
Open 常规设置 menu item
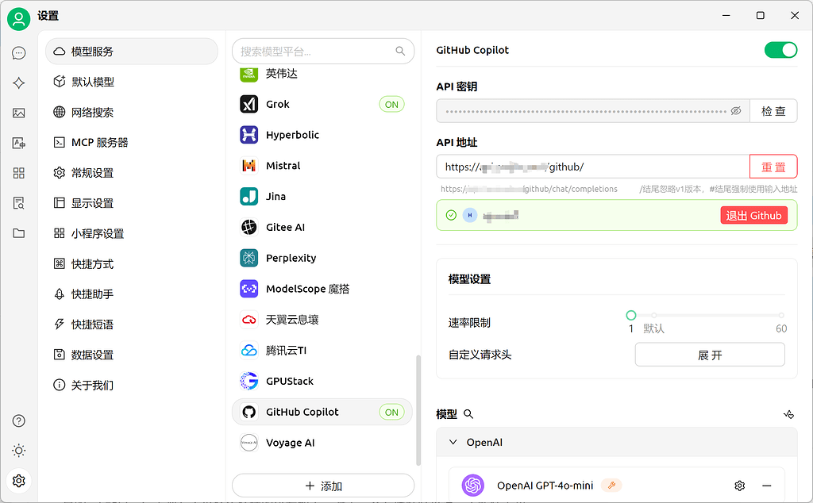pos(132,172)
